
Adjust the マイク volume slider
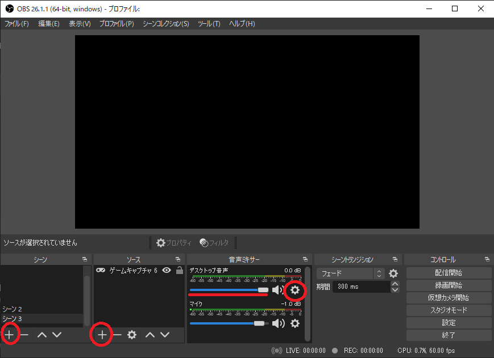coord(229,323)
